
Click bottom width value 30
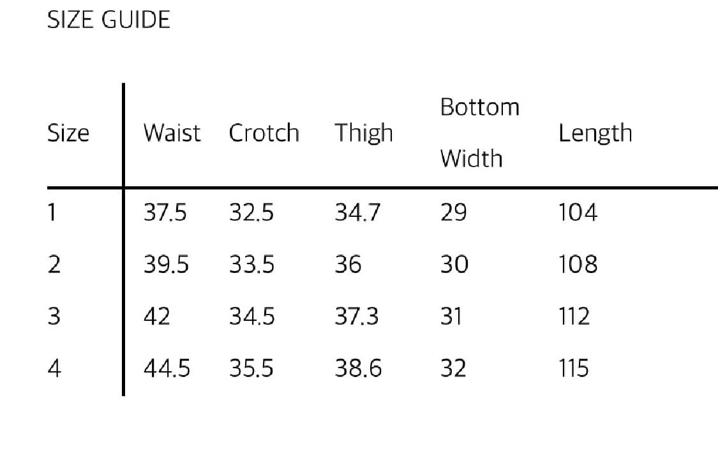454,264
